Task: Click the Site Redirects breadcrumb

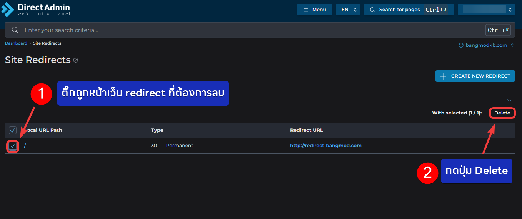Action: point(47,43)
